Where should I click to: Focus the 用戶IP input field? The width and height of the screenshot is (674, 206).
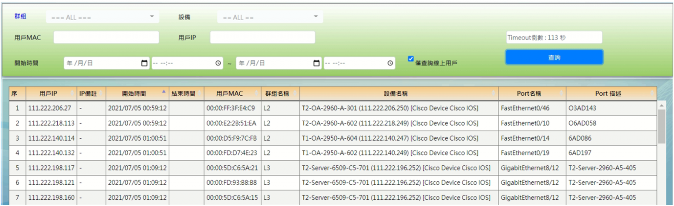point(262,37)
